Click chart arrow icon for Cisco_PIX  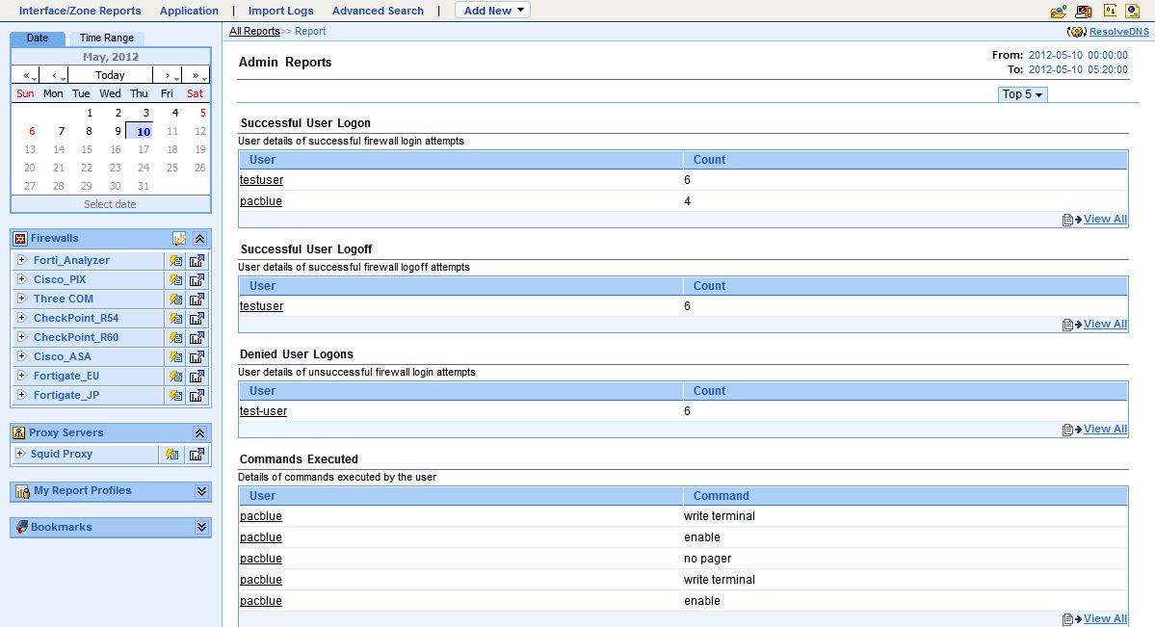[x=197, y=279]
